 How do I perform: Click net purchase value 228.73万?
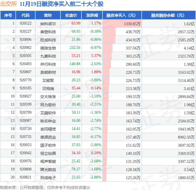click(x=133, y=72)
